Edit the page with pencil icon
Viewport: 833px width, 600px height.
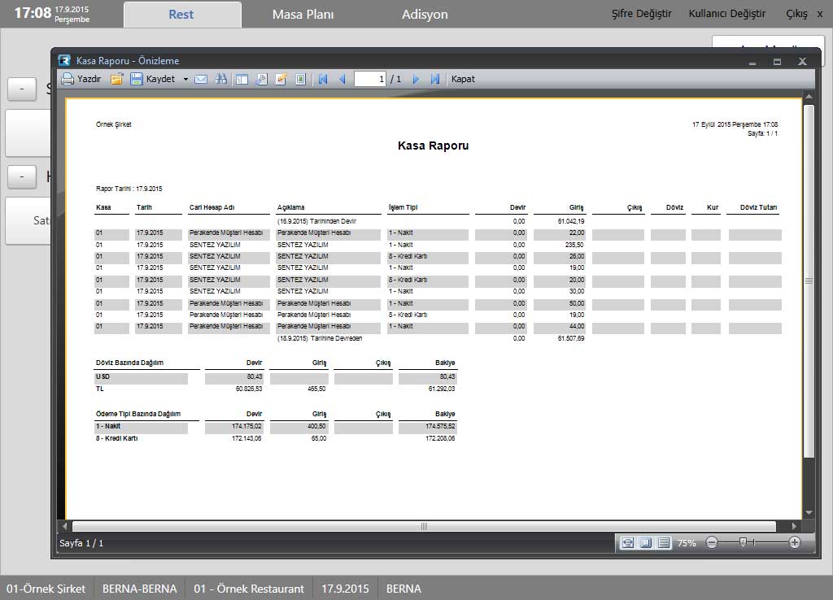click(281, 79)
